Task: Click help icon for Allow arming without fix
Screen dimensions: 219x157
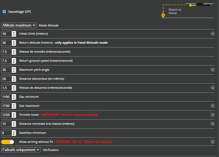Action: click(212, 142)
